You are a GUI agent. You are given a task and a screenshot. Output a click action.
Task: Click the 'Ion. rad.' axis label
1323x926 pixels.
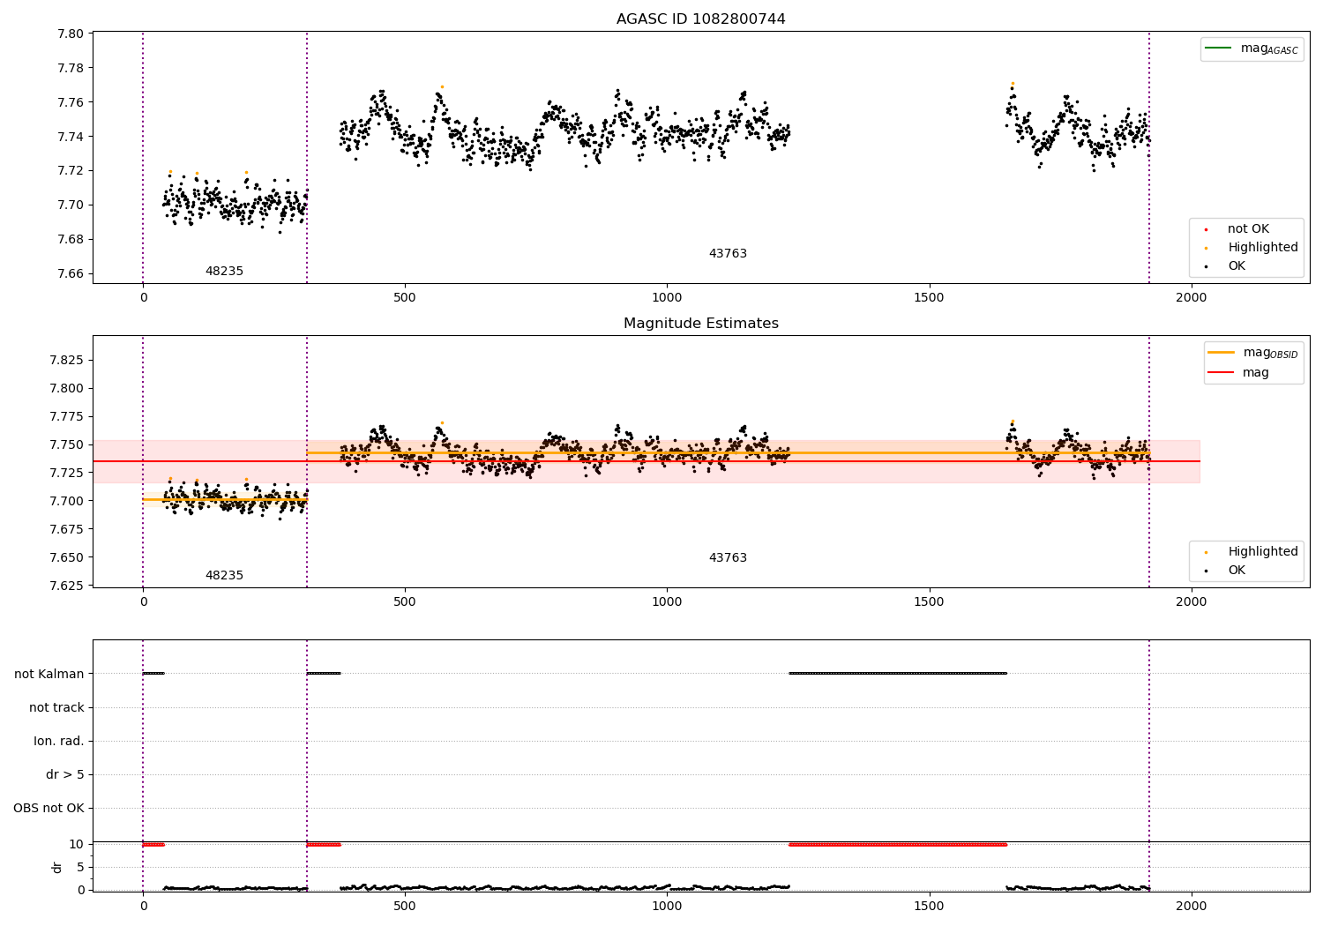[x=59, y=741]
